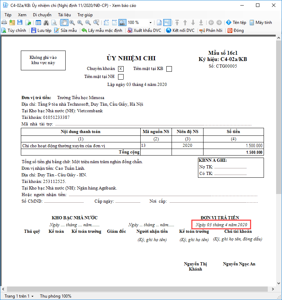This screenshot has width=282, height=300.
Task: Click the printer icon to print report
Action: tap(4, 23)
